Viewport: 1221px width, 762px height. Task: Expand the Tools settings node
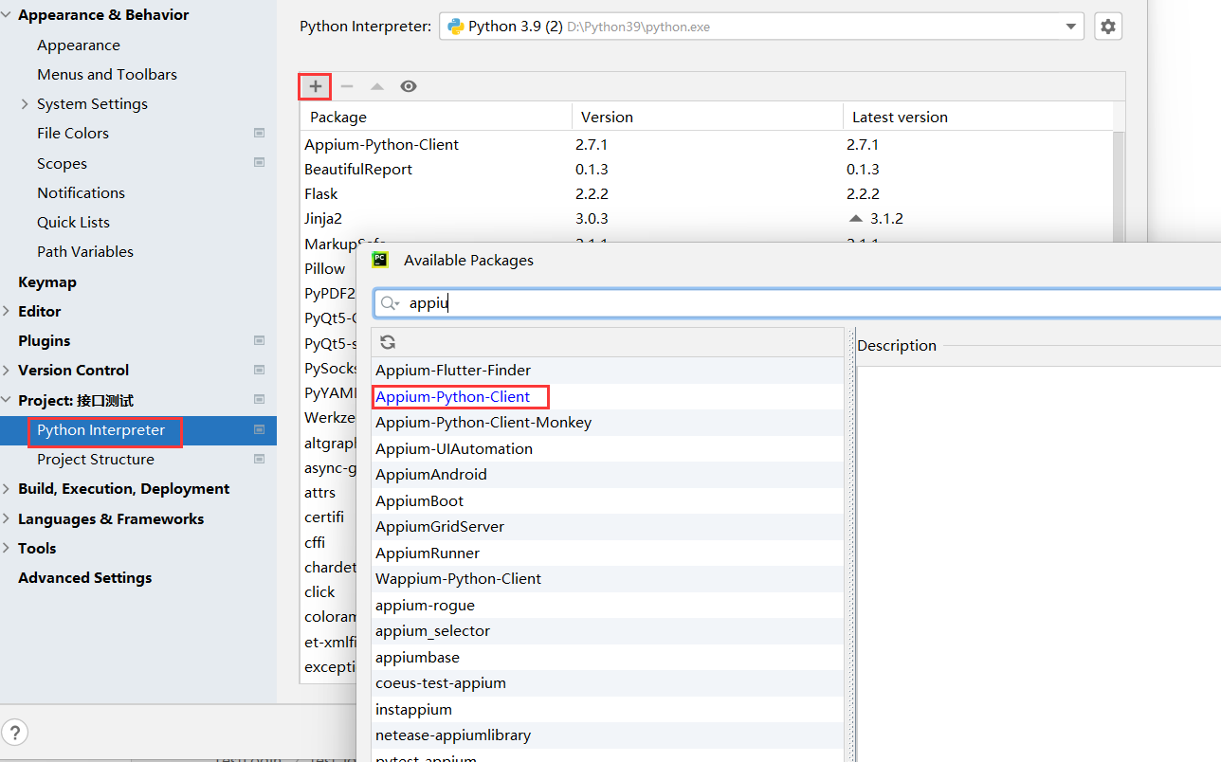pyautogui.click(x=7, y=548)
